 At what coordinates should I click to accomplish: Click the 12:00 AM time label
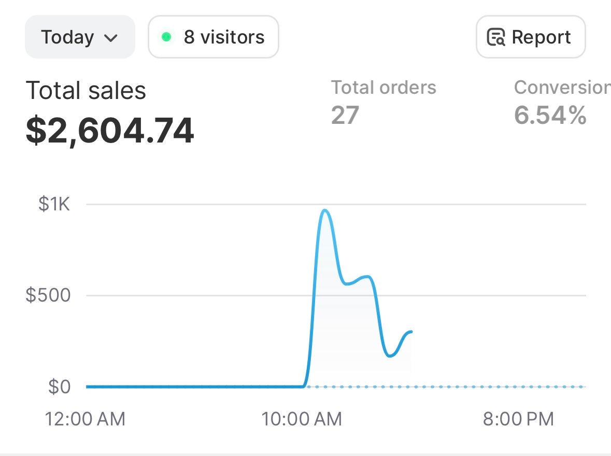(86, 419)
